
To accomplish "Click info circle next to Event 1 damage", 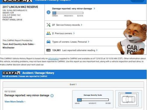I will tap(52, 96).
